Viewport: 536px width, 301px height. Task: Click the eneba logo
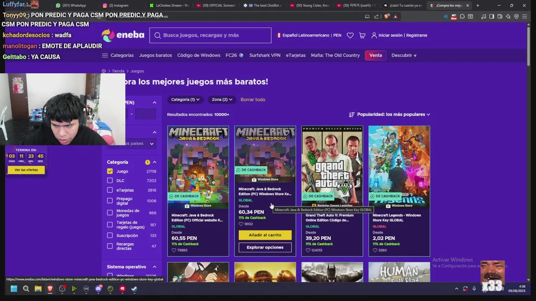123,35
